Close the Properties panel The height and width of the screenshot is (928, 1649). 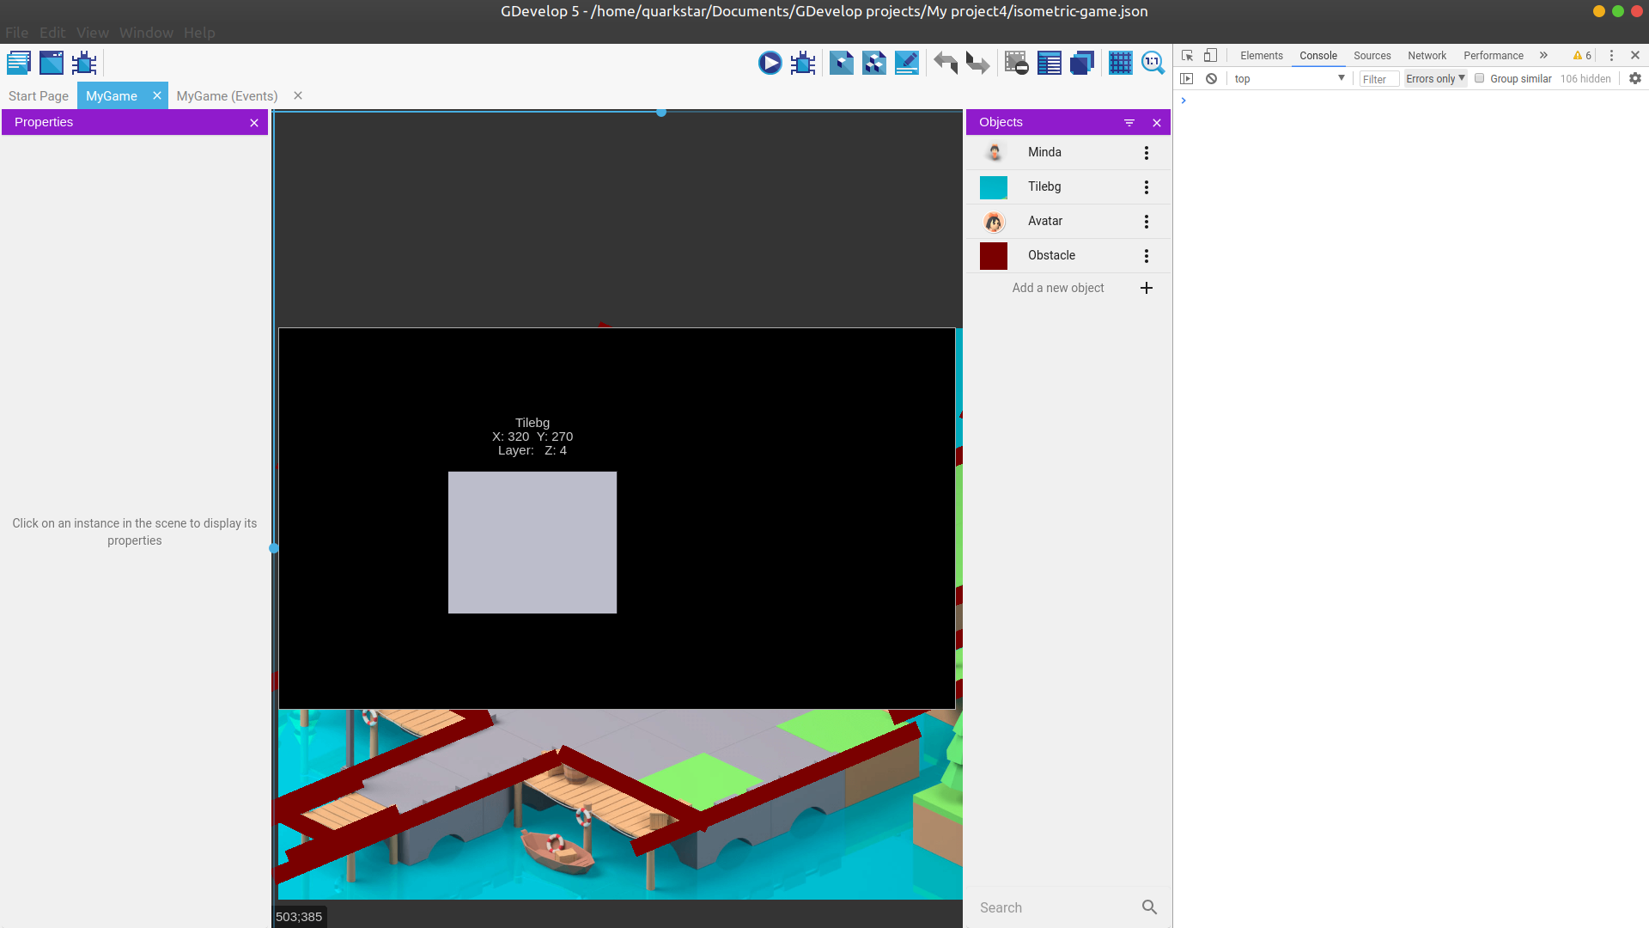coord(254,123)
